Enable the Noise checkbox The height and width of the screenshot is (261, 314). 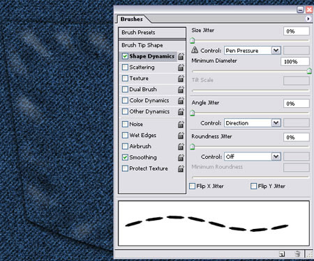point(125,124)
